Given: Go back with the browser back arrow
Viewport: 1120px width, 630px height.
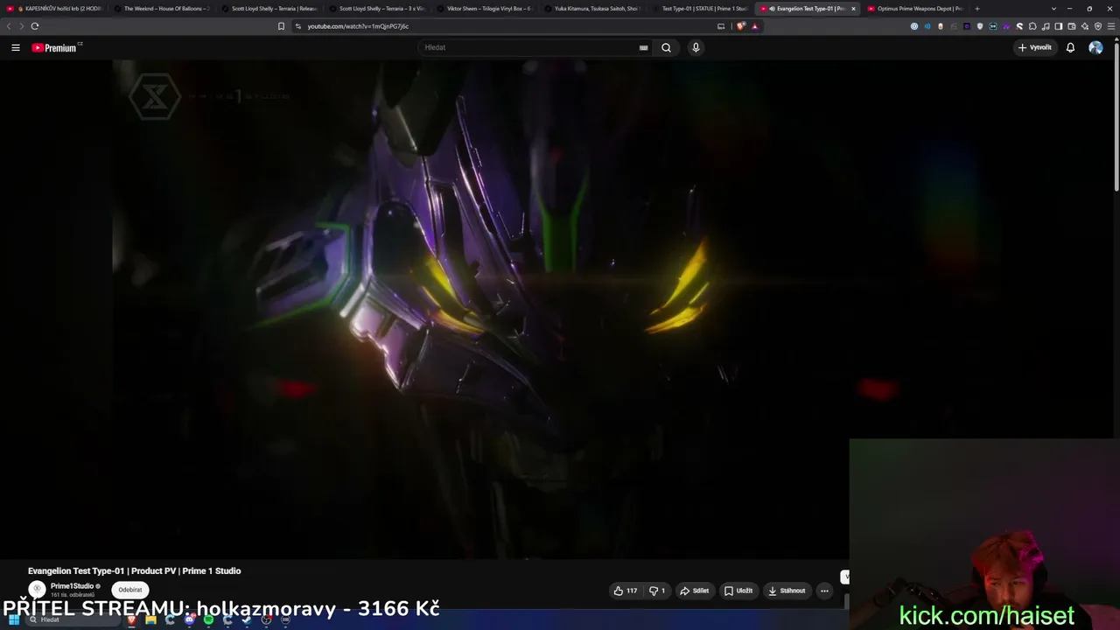Looking at the screenshot, I should pyautogui.click(x=10, y=26).
